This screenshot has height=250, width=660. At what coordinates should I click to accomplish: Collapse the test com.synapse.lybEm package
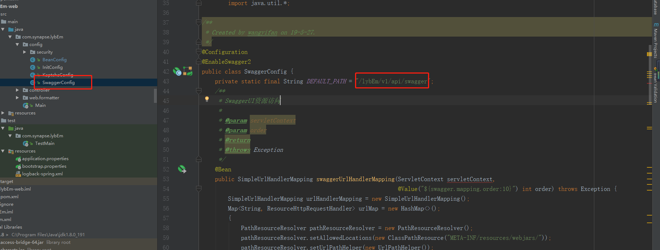(10, 136)
